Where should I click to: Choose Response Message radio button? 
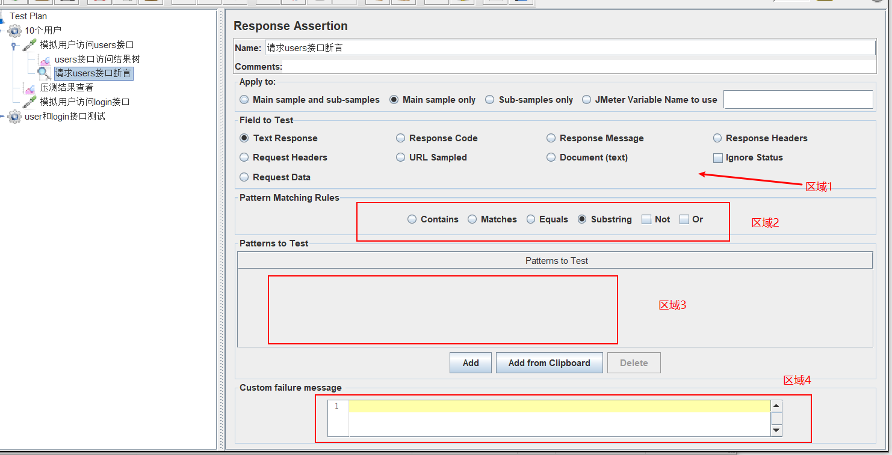[551, 138]
